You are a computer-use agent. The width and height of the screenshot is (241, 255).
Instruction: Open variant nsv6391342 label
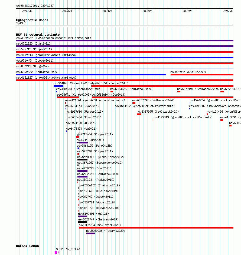230,89
